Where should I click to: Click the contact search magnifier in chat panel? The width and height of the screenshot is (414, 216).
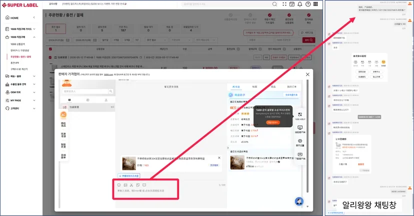tap(111, 91)
